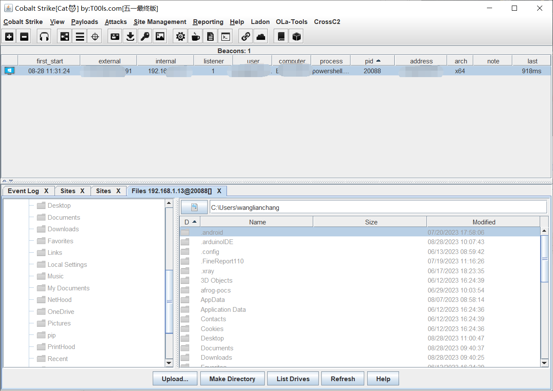Open the Site Management menu
The width and height of the screenshot is (553, 391).
(x=160, y=22)
